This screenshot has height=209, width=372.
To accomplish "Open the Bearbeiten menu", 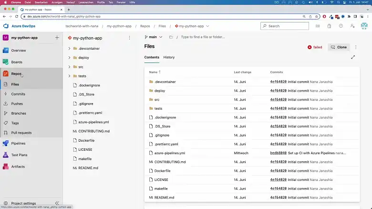I will (x=41, y=2).
